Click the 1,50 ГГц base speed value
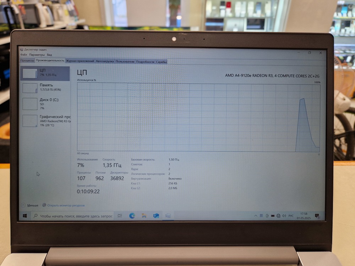 (x=174, y=160)
